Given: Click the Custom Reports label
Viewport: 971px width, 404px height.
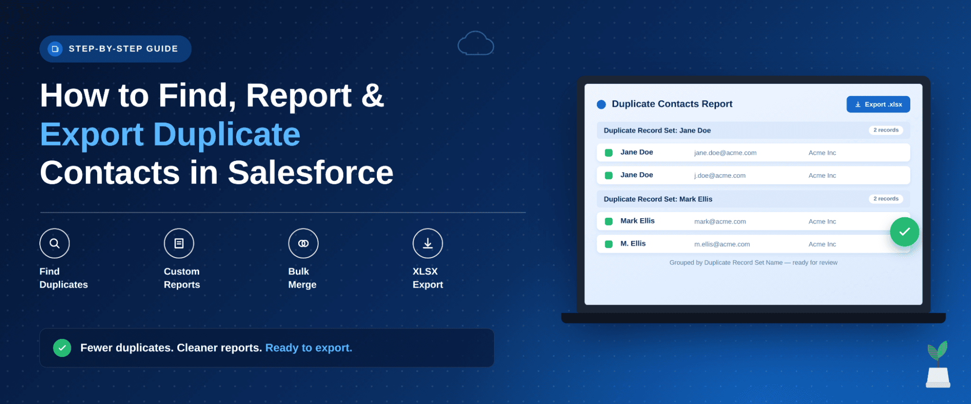Looking at the screenshot, I should click(x=182, y=278).
